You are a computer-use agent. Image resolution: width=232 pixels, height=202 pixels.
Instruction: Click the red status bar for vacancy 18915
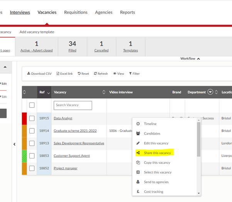pos(24,118)
